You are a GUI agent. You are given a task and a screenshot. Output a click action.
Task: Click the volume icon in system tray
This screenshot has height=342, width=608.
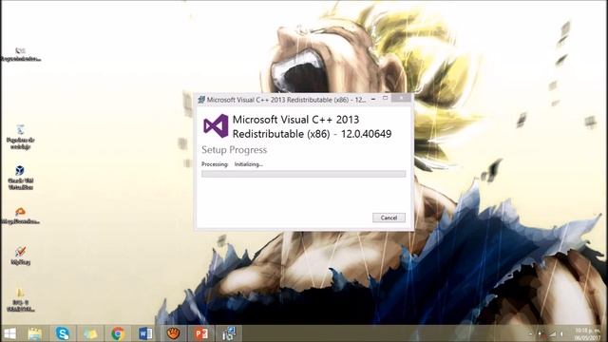(x=561, y=333)
